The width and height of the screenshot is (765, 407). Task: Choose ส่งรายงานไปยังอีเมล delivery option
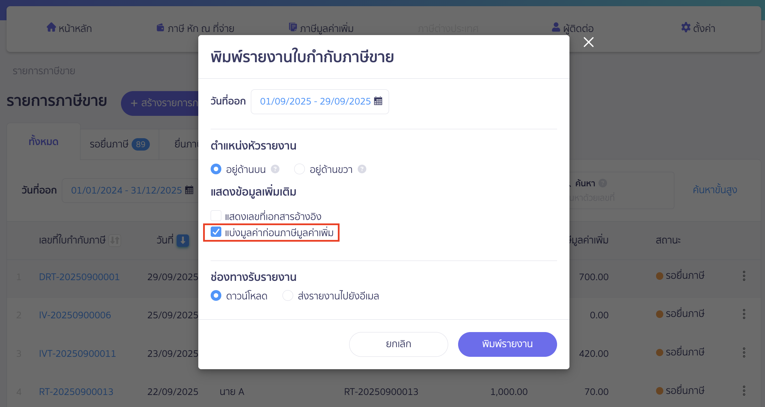point(288,295)
